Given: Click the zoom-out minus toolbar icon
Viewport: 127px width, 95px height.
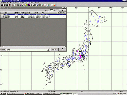Looking at the screenshot, I should (x=15, y=5).
